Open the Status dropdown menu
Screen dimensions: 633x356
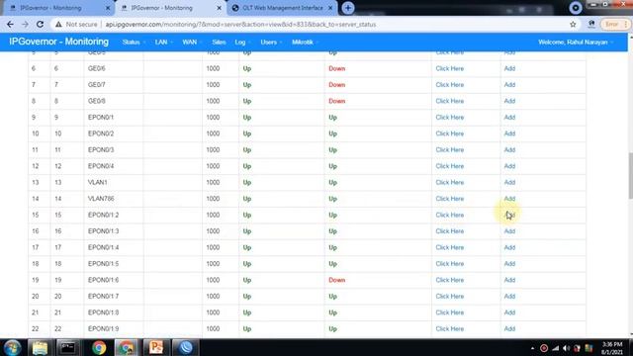(134, 42)
